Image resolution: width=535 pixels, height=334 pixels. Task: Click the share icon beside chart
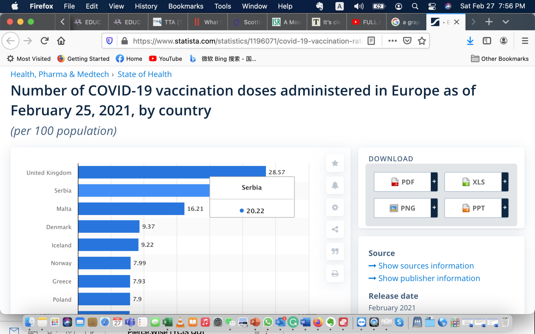pyautogui.click(x=335, y=229)
